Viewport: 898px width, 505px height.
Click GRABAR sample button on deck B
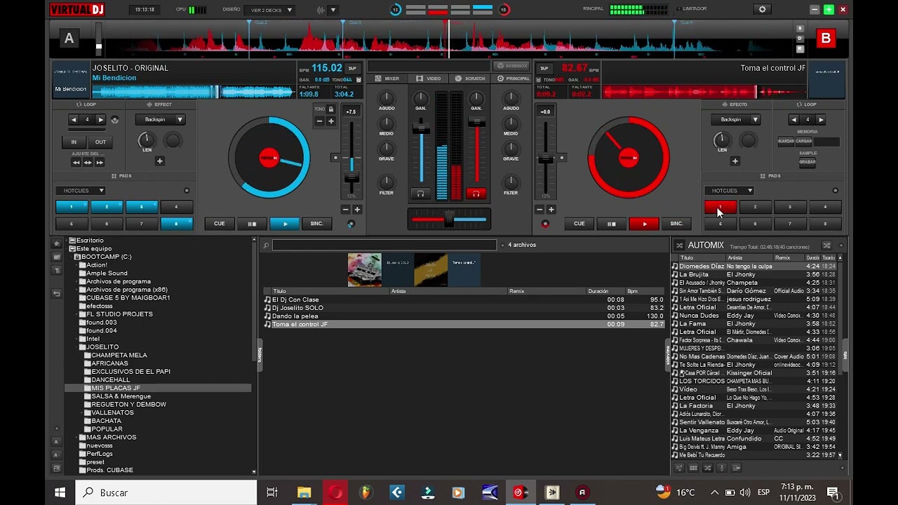[807, 162]
